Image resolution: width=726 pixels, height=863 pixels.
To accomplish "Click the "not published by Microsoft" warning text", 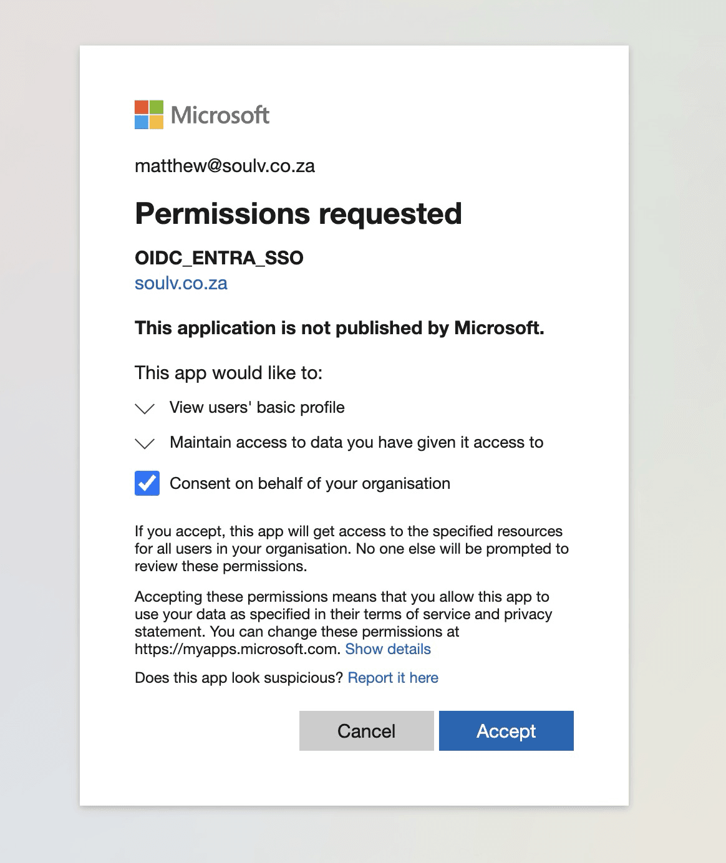I will tap(339, 328).
